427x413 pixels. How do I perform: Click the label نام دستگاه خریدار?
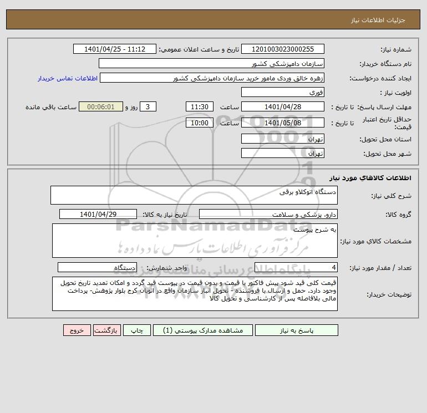click(x=385, y=64)
